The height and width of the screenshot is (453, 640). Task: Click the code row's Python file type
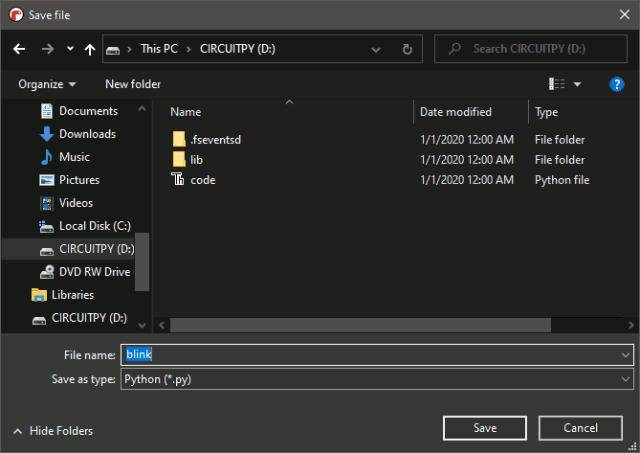pyautogui.click(x=563, y=180)
